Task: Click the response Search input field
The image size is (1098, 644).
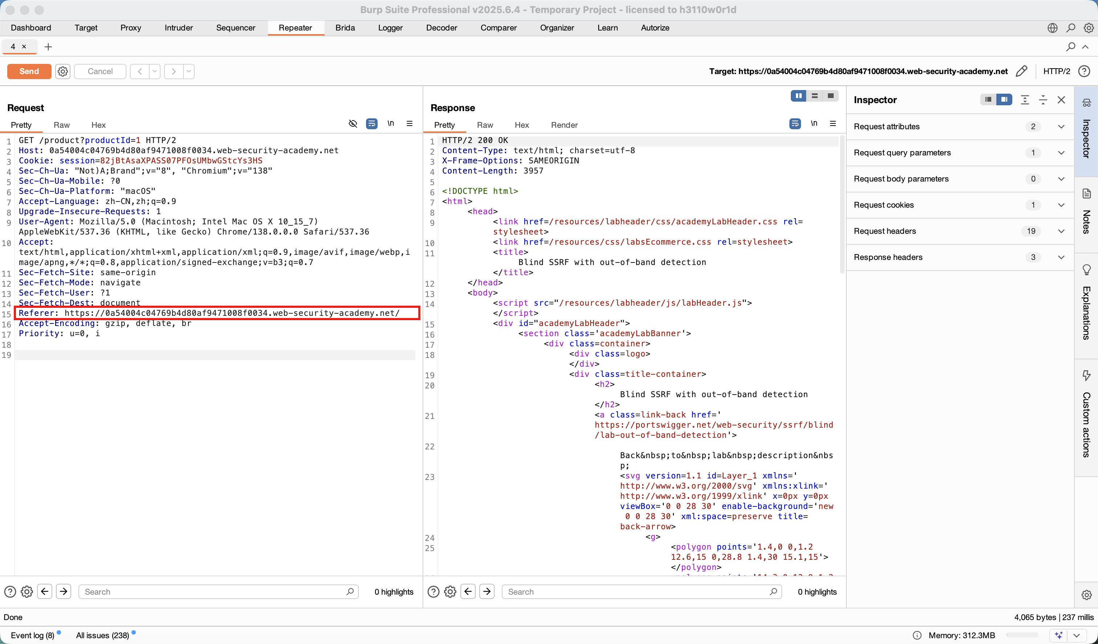Action: (636, 592)
